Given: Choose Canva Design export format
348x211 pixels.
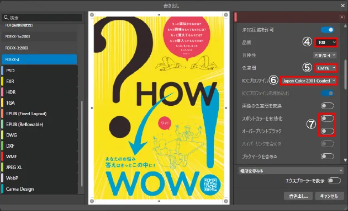Looking at the screenshot, I should [39, 189].
